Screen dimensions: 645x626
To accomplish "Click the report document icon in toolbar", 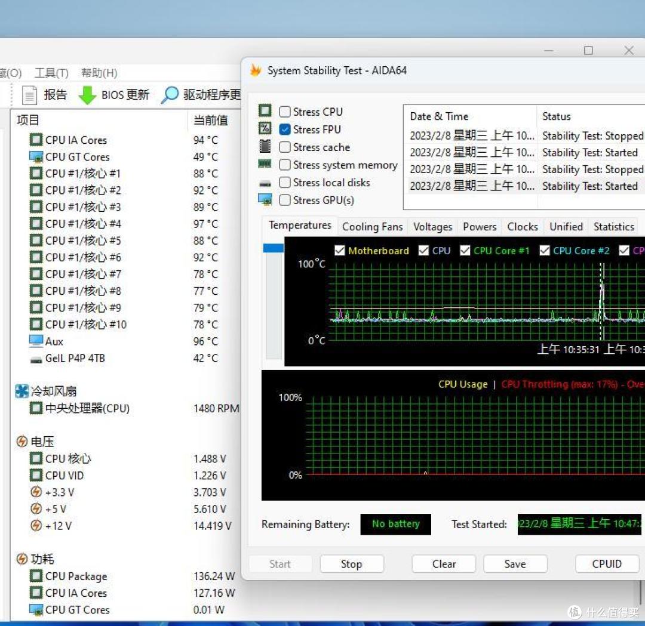I will [x=29, y=95].
